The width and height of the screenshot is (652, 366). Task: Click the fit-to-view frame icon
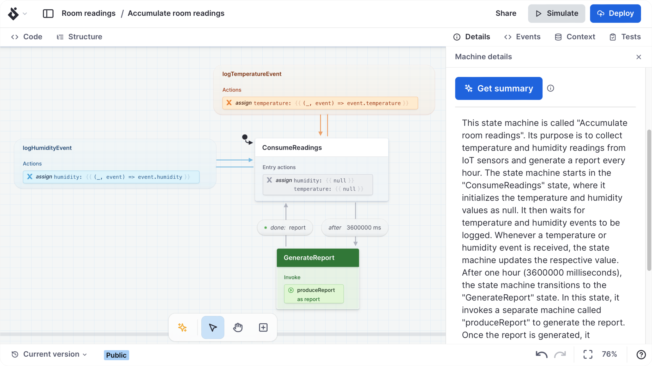tap(588, 354)
